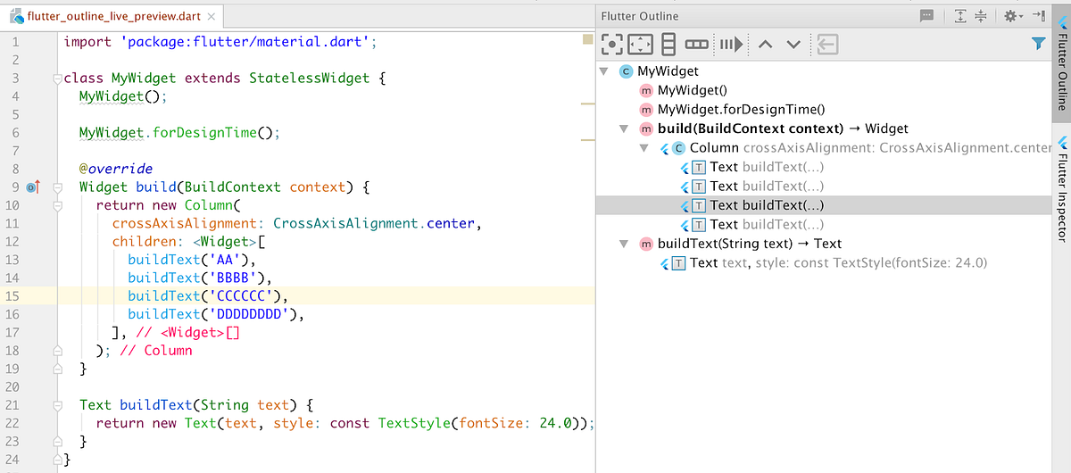Viewport: 1071px width, 473px height.
Task: Click the Flutter Outline panel title
Action: pos(639,16)
